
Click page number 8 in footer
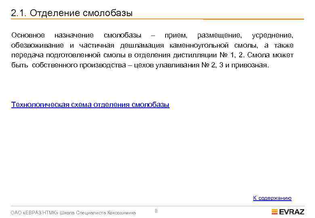click(x=156, y=211)
